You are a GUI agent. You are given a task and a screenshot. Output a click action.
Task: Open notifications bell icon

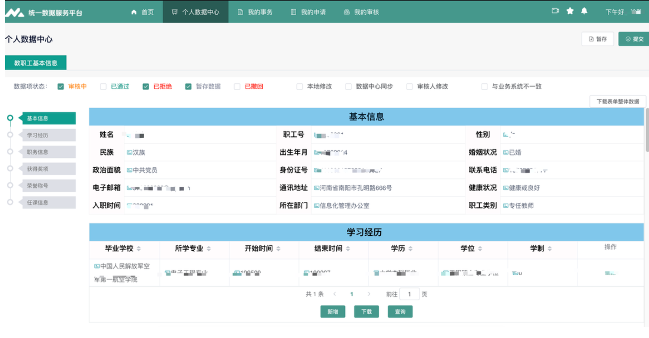pyautogui.click(x=584, y=11)
